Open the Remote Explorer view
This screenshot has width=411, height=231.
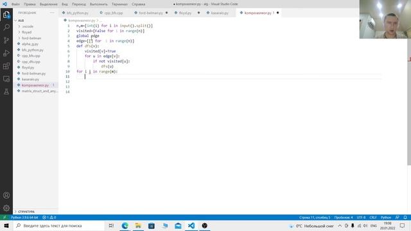pyautogui.click(x=6, y=79)
